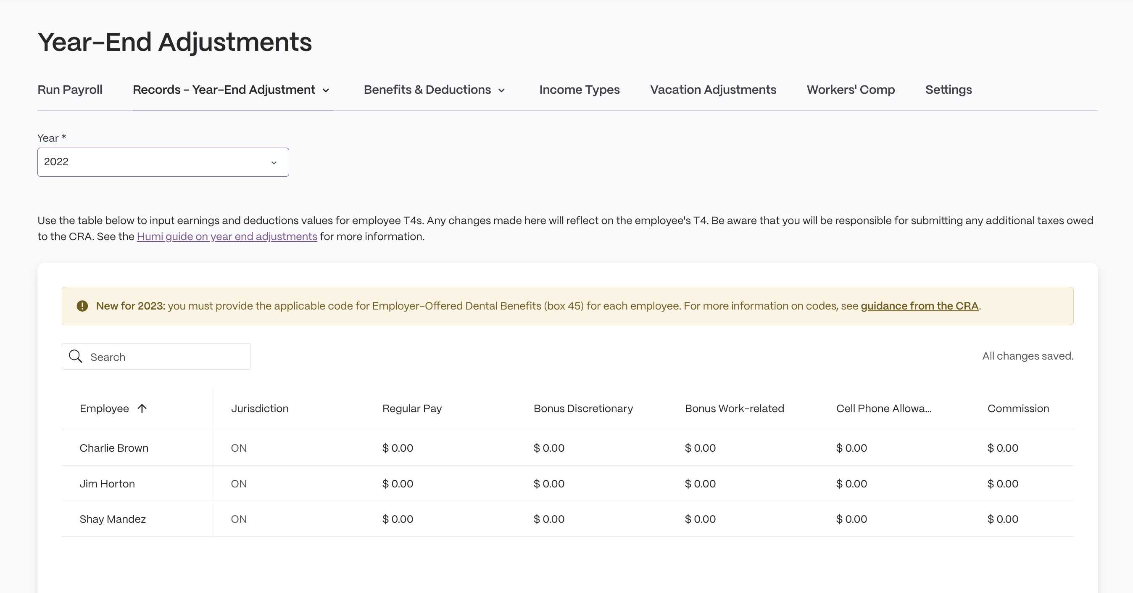Click the Bonus Discretionary column header
The width and height of the screenshot is (1133, 593).
tap(583, 408)
